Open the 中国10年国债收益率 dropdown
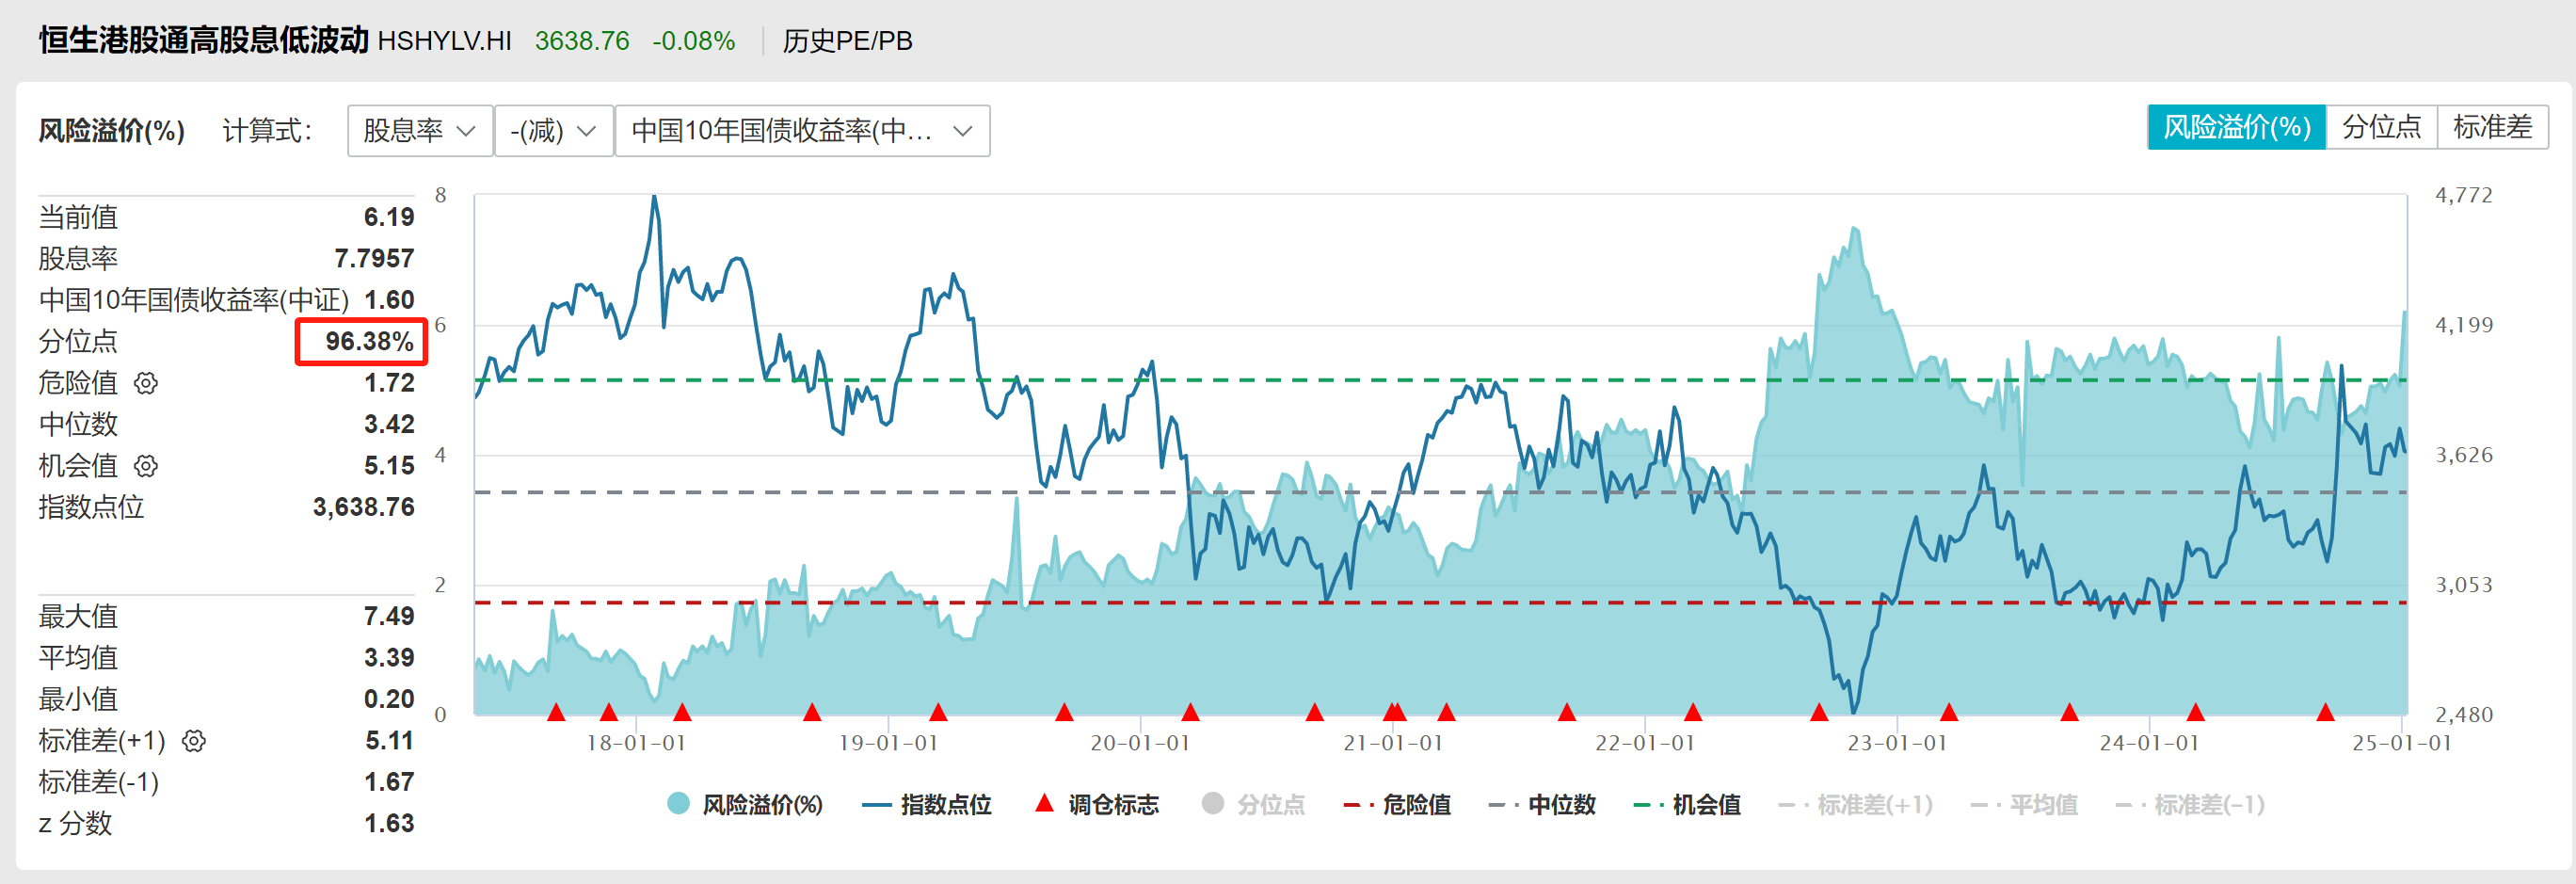 point(801,131)
